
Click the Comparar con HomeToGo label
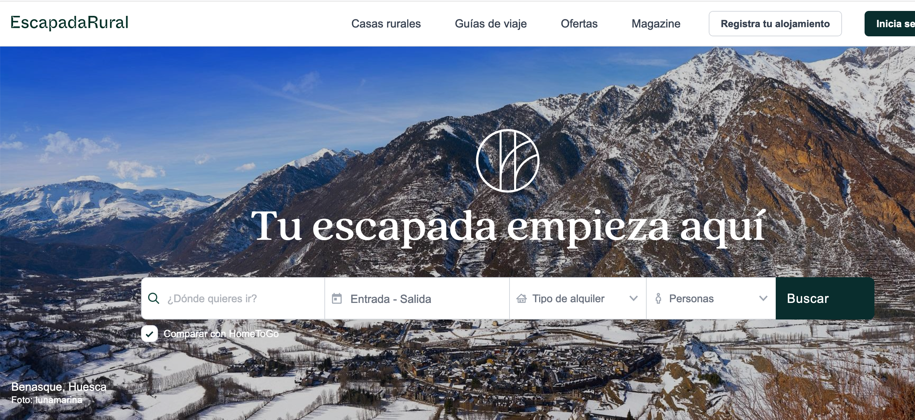pos(221,334)
